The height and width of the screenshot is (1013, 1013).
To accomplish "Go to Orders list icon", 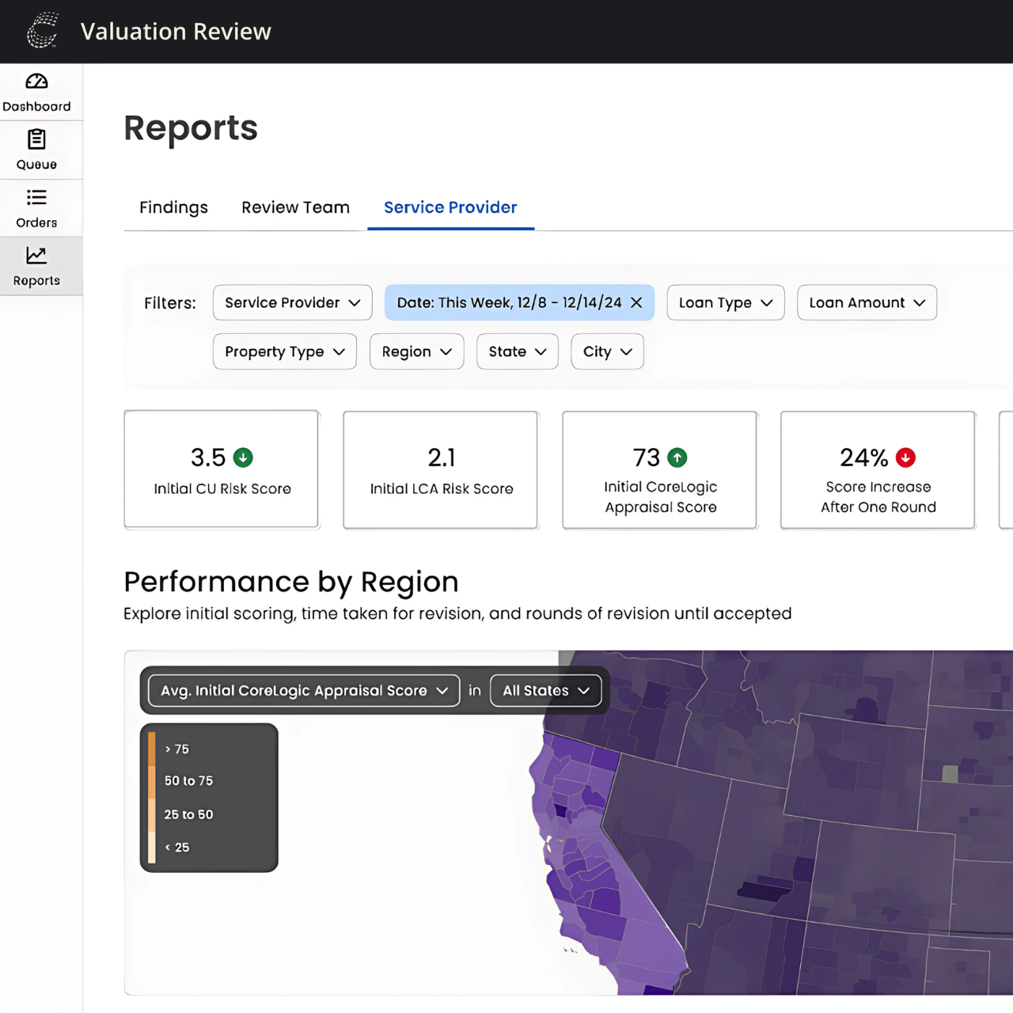I will coord(36,197).
